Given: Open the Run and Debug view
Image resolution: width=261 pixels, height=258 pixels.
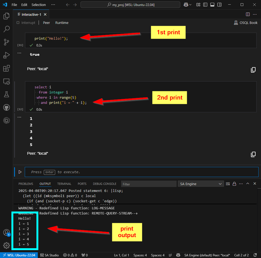Looking at the screenshot, I should pyautogui.click(x=6, y=55).
